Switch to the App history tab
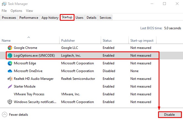183x121 pixels. tap(50, 18)
